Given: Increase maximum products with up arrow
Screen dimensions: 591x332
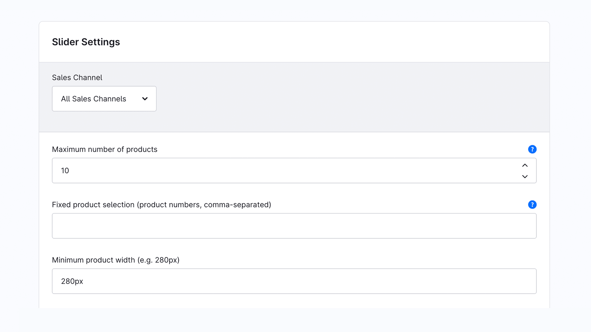Looking at the screenshot, I should point(525,165).
